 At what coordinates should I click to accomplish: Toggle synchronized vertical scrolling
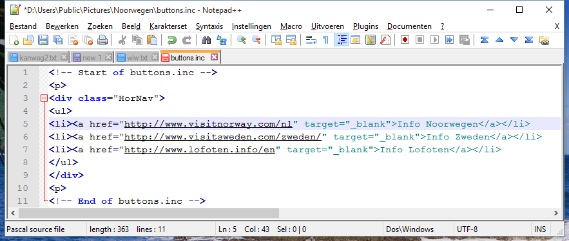(x=276, y=39)
